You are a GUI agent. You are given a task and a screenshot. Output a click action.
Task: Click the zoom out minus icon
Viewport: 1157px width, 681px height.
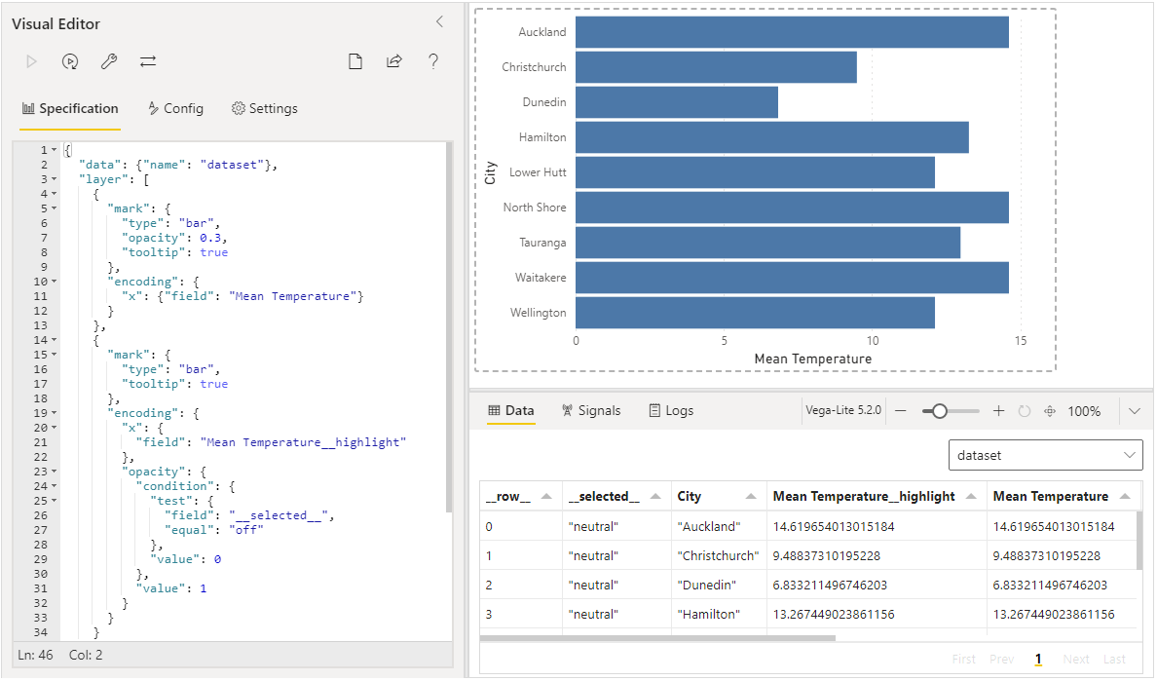[900, 411]
